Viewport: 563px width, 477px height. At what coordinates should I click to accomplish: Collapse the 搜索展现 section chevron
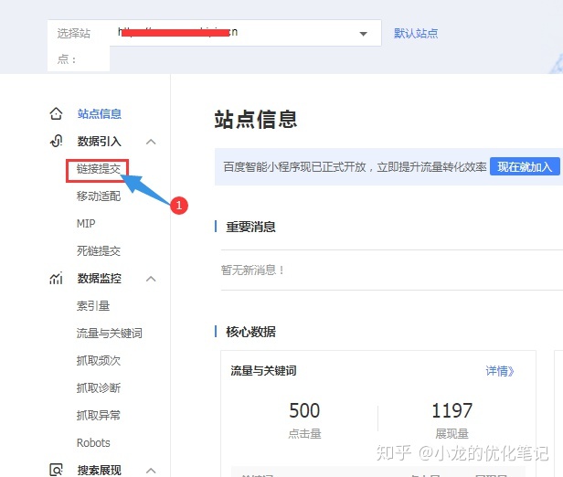(151, 471)
